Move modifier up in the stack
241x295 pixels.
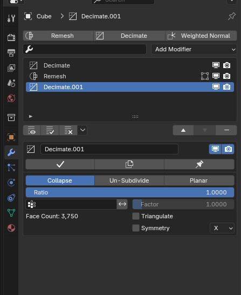pos(183,130)
